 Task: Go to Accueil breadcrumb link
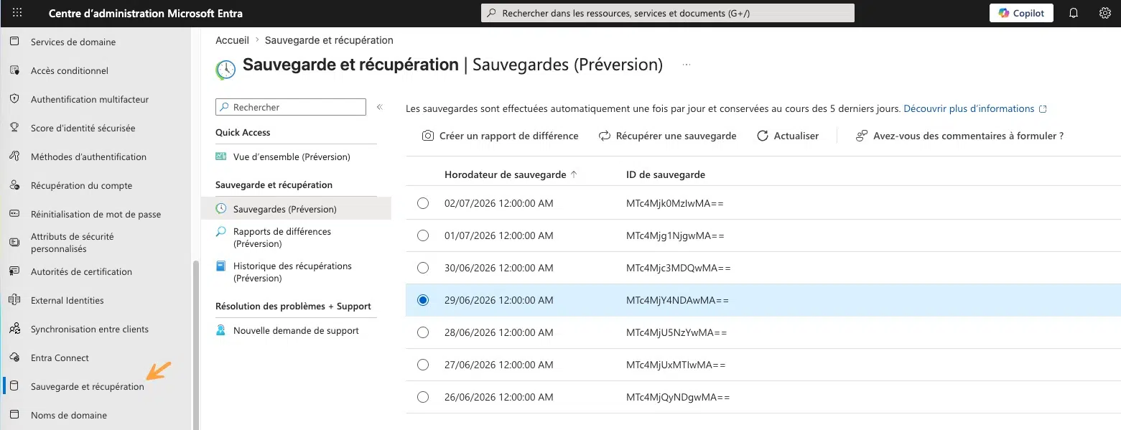(232, 40)
